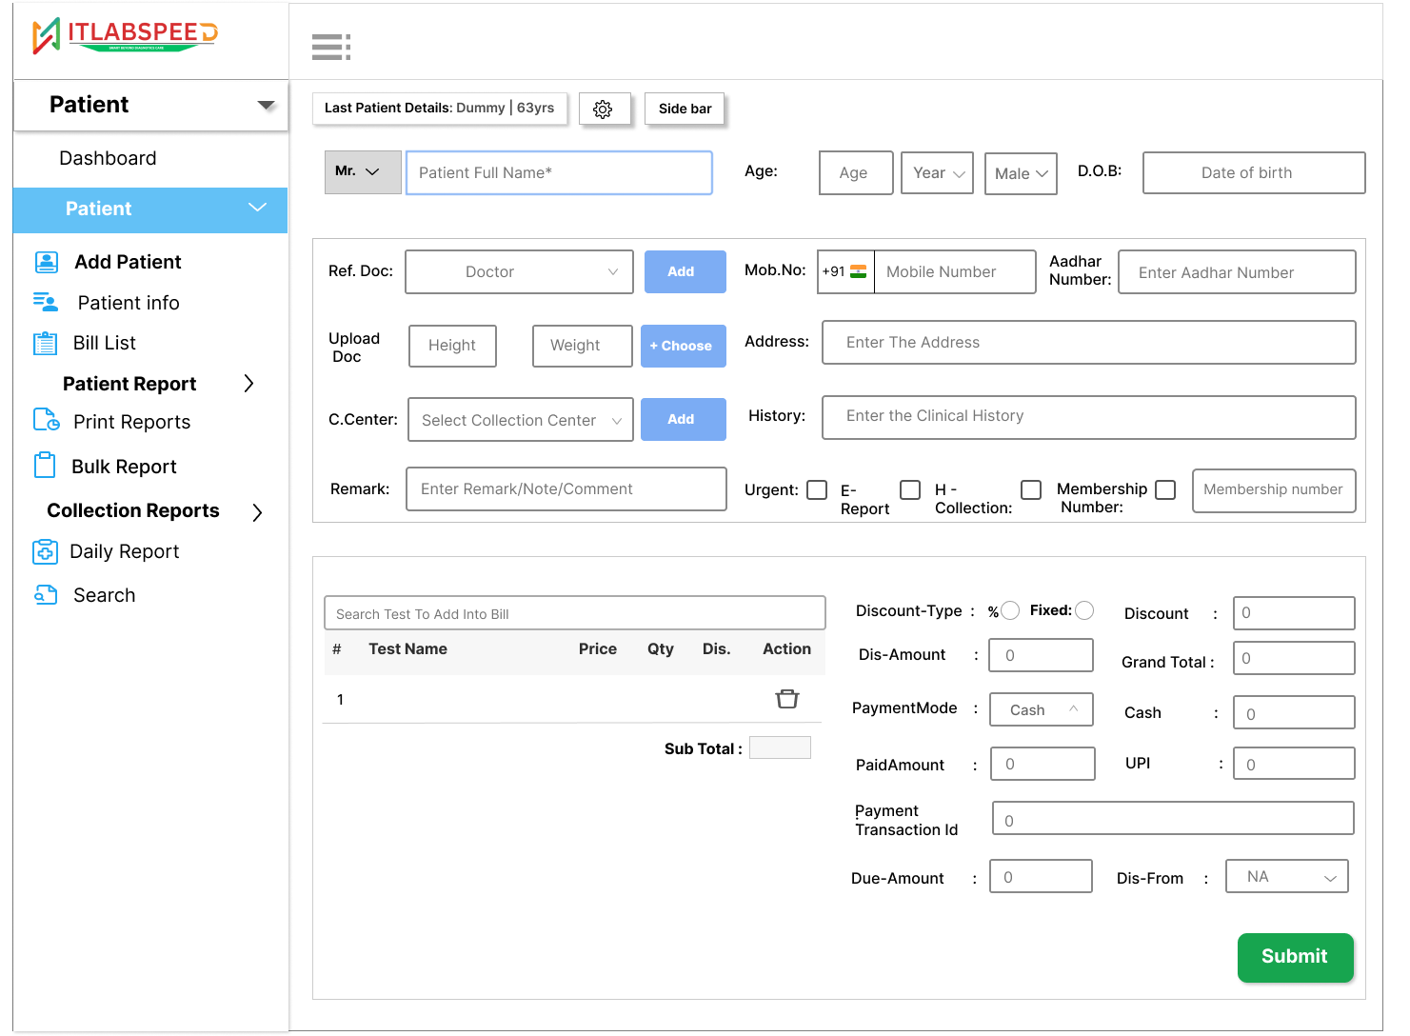
Task: Click the green Submit button
Action: pos(1295,957)
